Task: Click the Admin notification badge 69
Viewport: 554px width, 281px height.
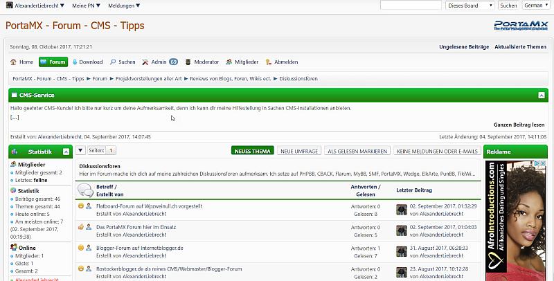Action: (x=173, y=62)
